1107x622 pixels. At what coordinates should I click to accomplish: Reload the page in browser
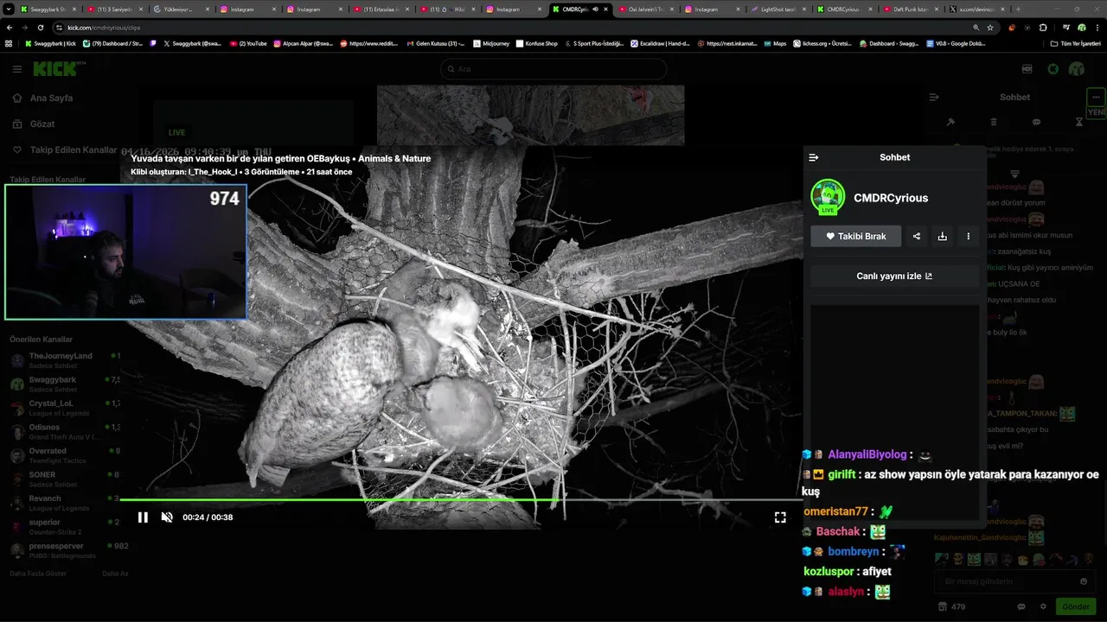[40, 28]
